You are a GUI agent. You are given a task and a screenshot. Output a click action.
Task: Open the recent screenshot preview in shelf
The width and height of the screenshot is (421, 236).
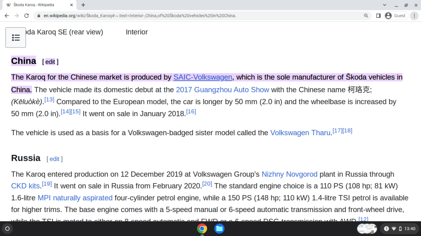(367, 229)
